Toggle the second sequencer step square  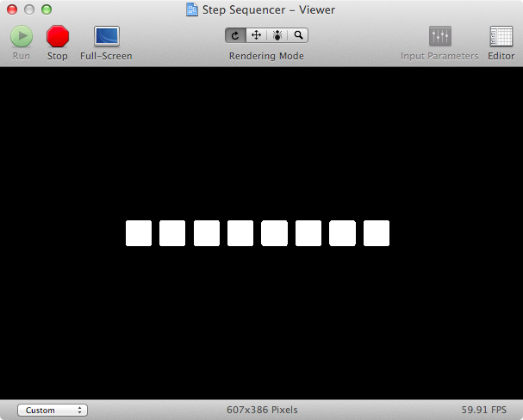pyautogui.click(x=172, y=233)
